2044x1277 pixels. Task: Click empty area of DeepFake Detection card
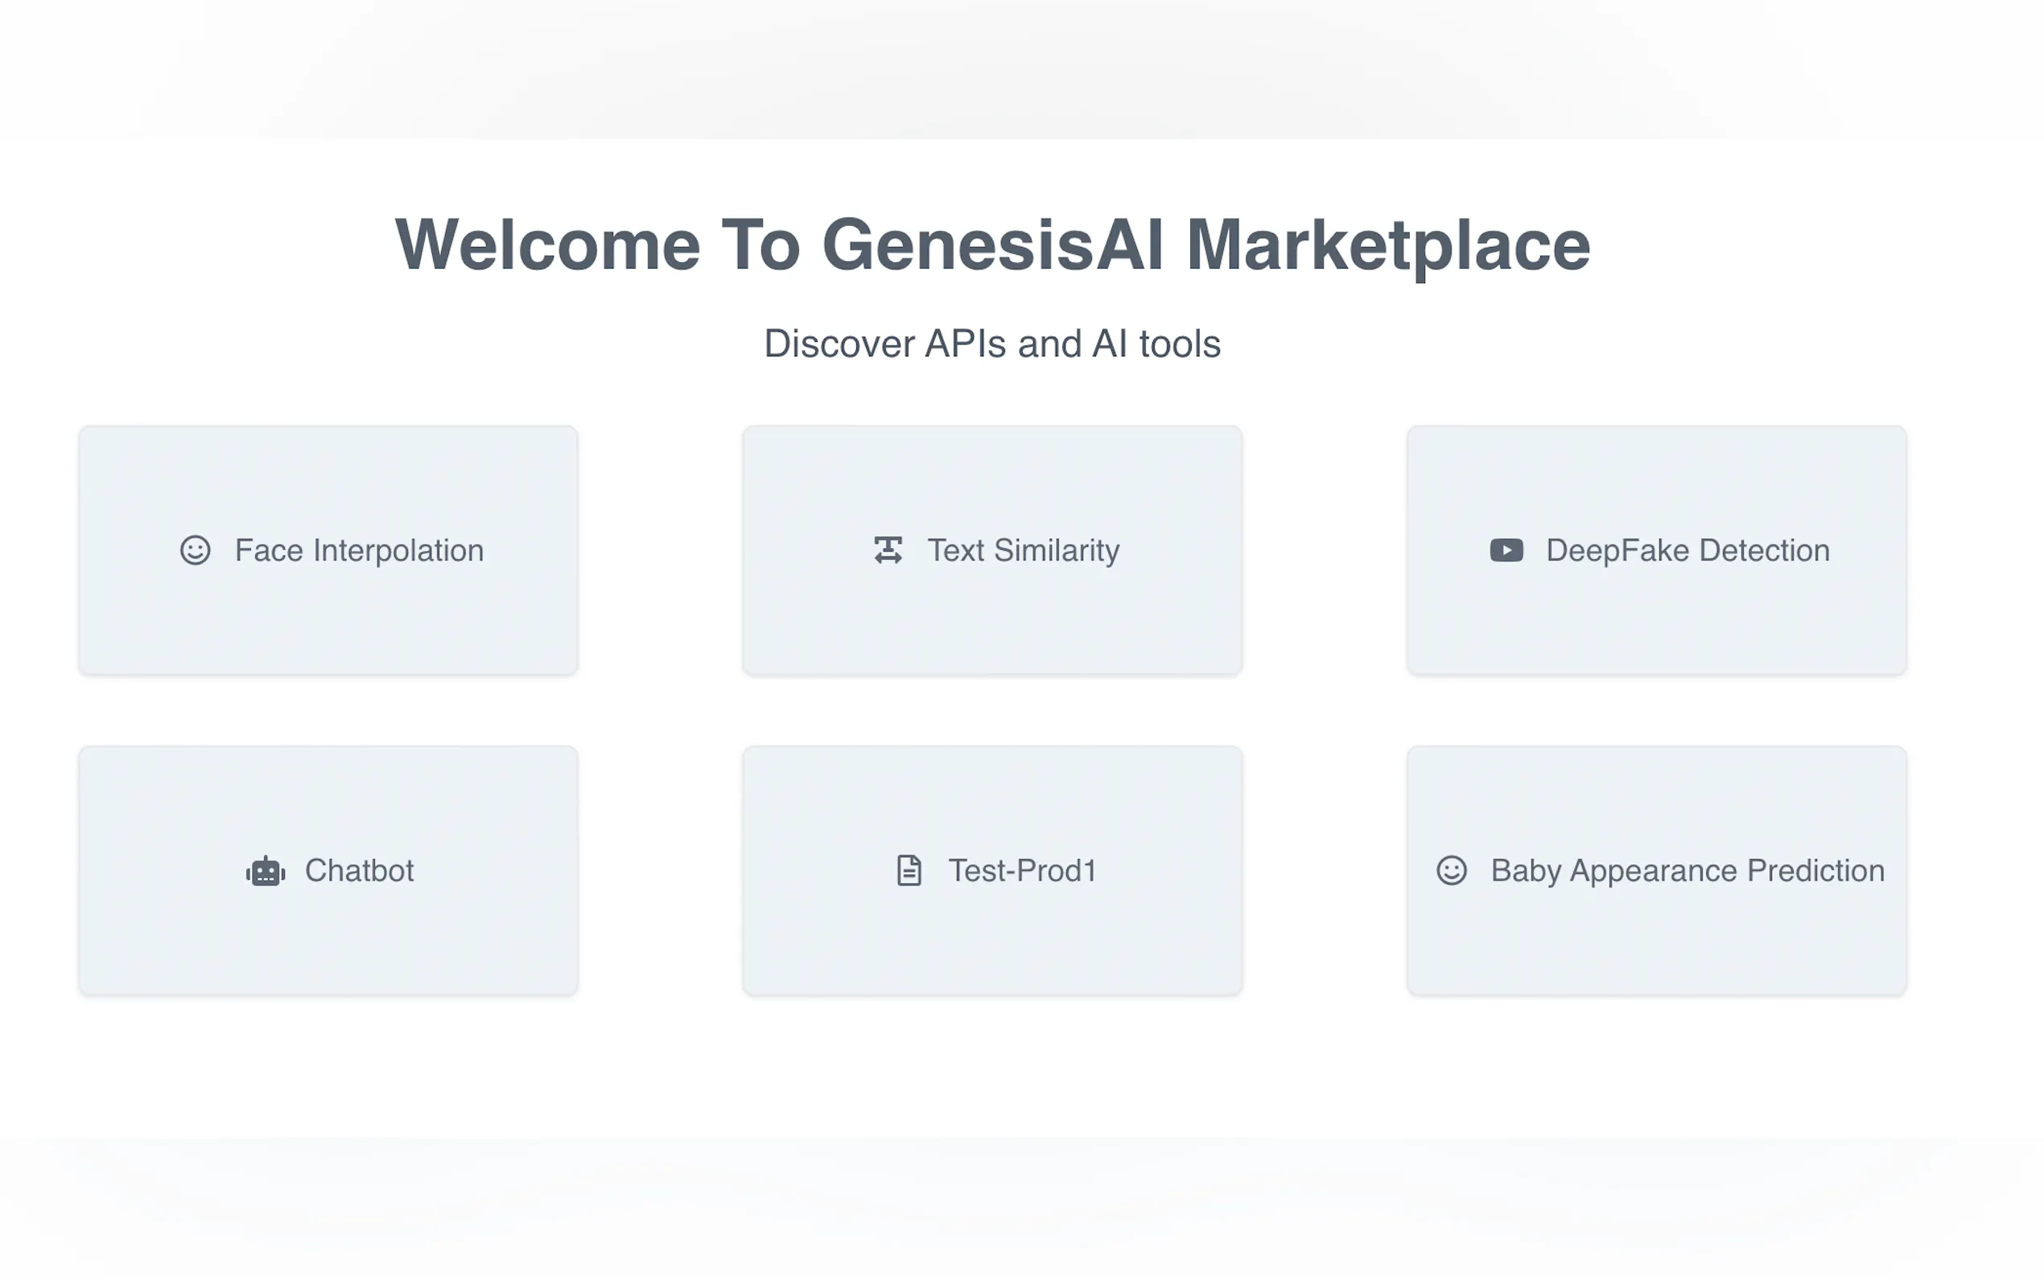[1656, 625]
